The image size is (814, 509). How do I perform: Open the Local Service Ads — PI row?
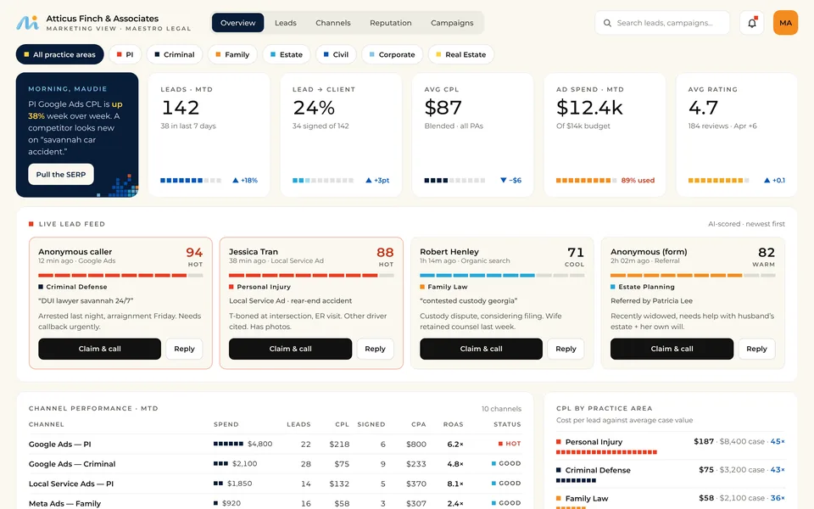coord(275,484)
